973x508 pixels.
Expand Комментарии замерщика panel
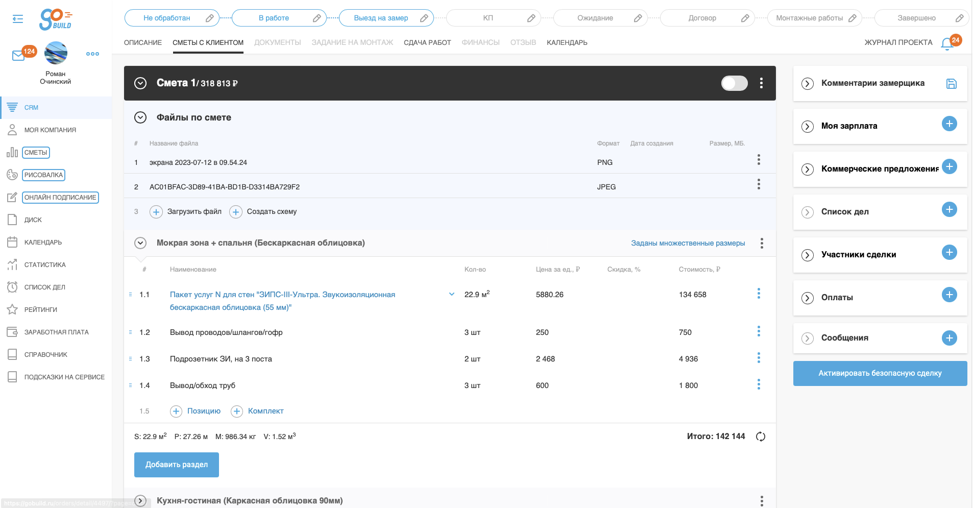tap(808, 84)
